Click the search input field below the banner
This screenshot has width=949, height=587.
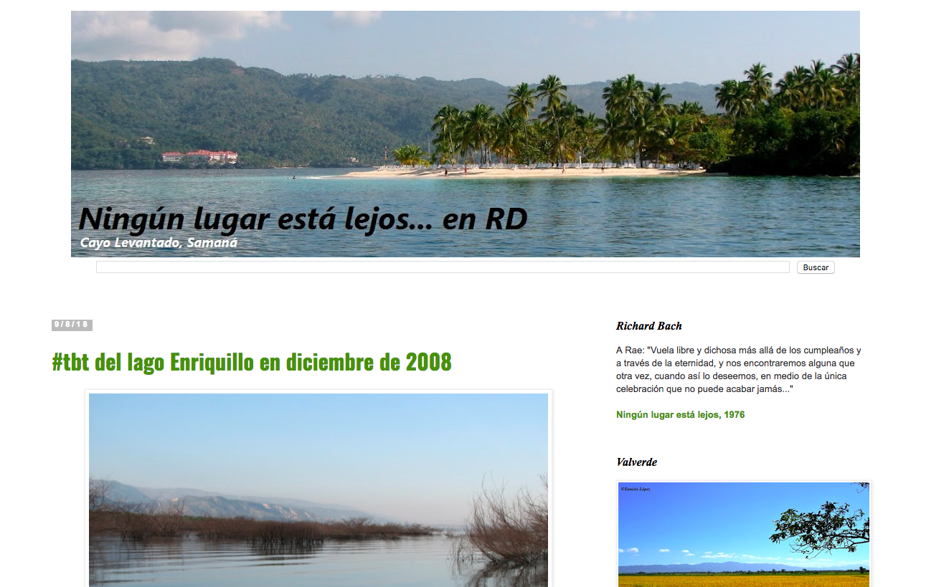pyautogui.click(x=442, y=267)
